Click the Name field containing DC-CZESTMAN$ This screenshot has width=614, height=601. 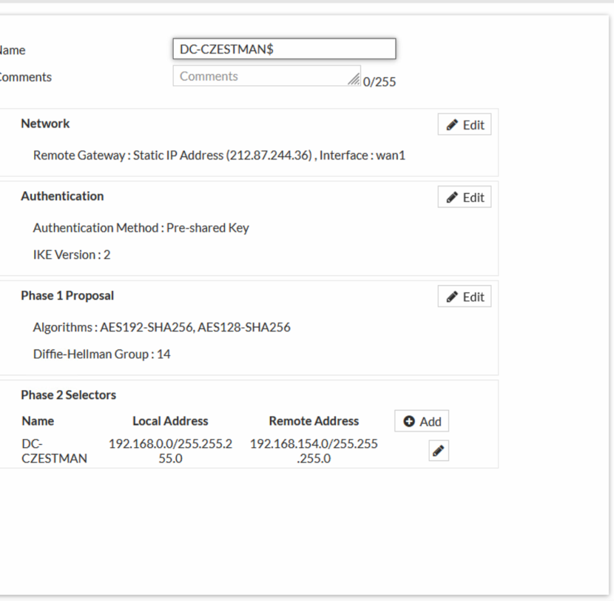(x=284, y=49)
